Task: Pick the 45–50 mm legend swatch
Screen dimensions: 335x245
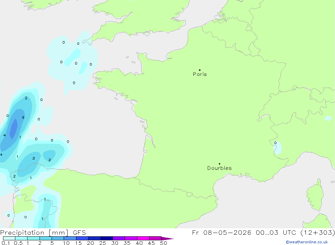Action: [155, 238]
